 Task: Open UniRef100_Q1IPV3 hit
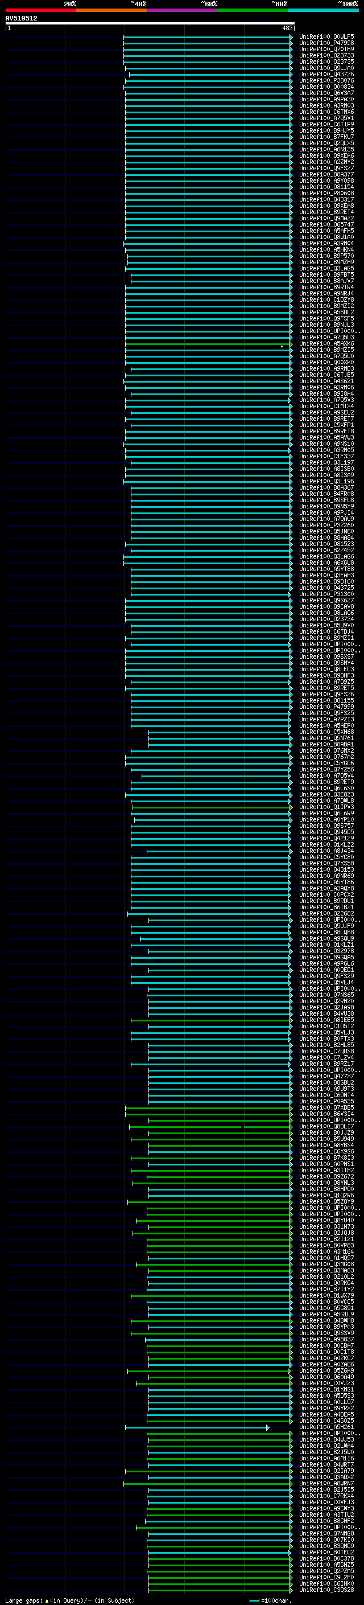(326, 807)
